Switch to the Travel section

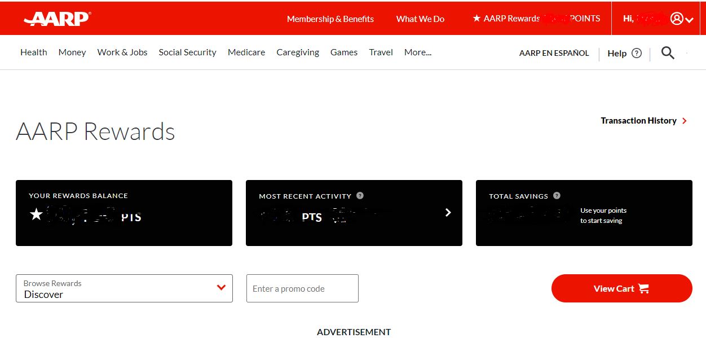pyautogui.click(x=381, y=52)
